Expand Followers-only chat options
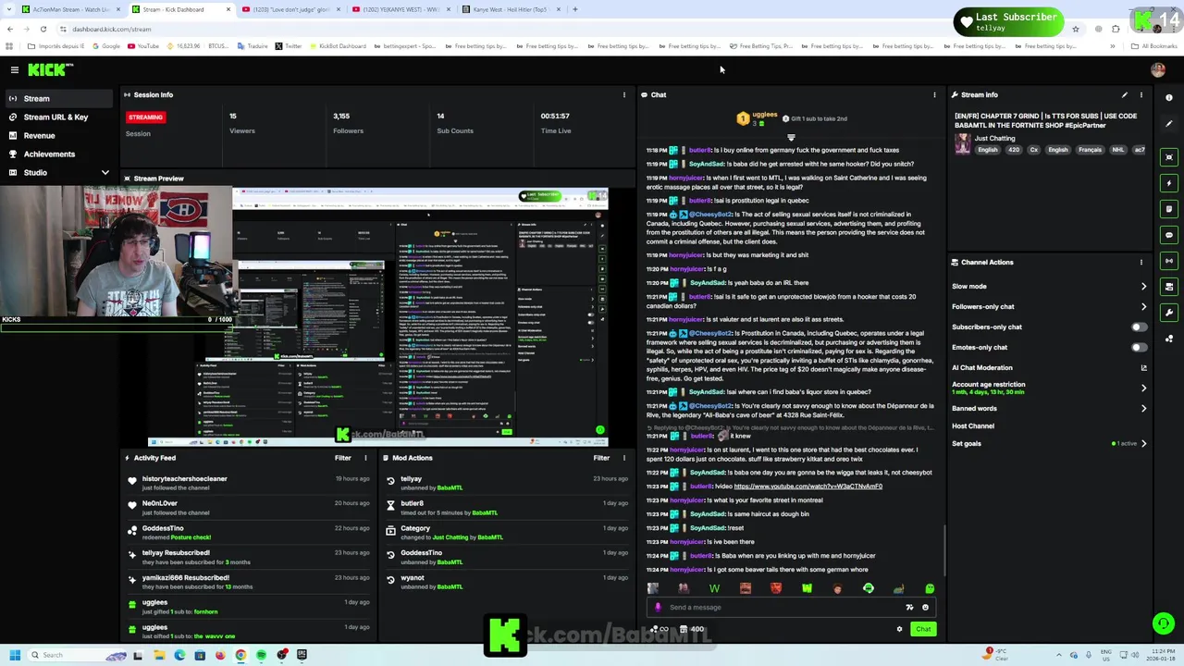The width and height of the screenshot is (1184, 666). [1143, 306]
